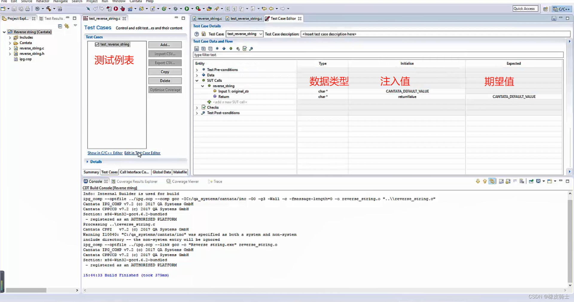Click the collapse all icon in Data and Flow toolbar
This screenshot has height=302, width=574.
coord(210,48)
